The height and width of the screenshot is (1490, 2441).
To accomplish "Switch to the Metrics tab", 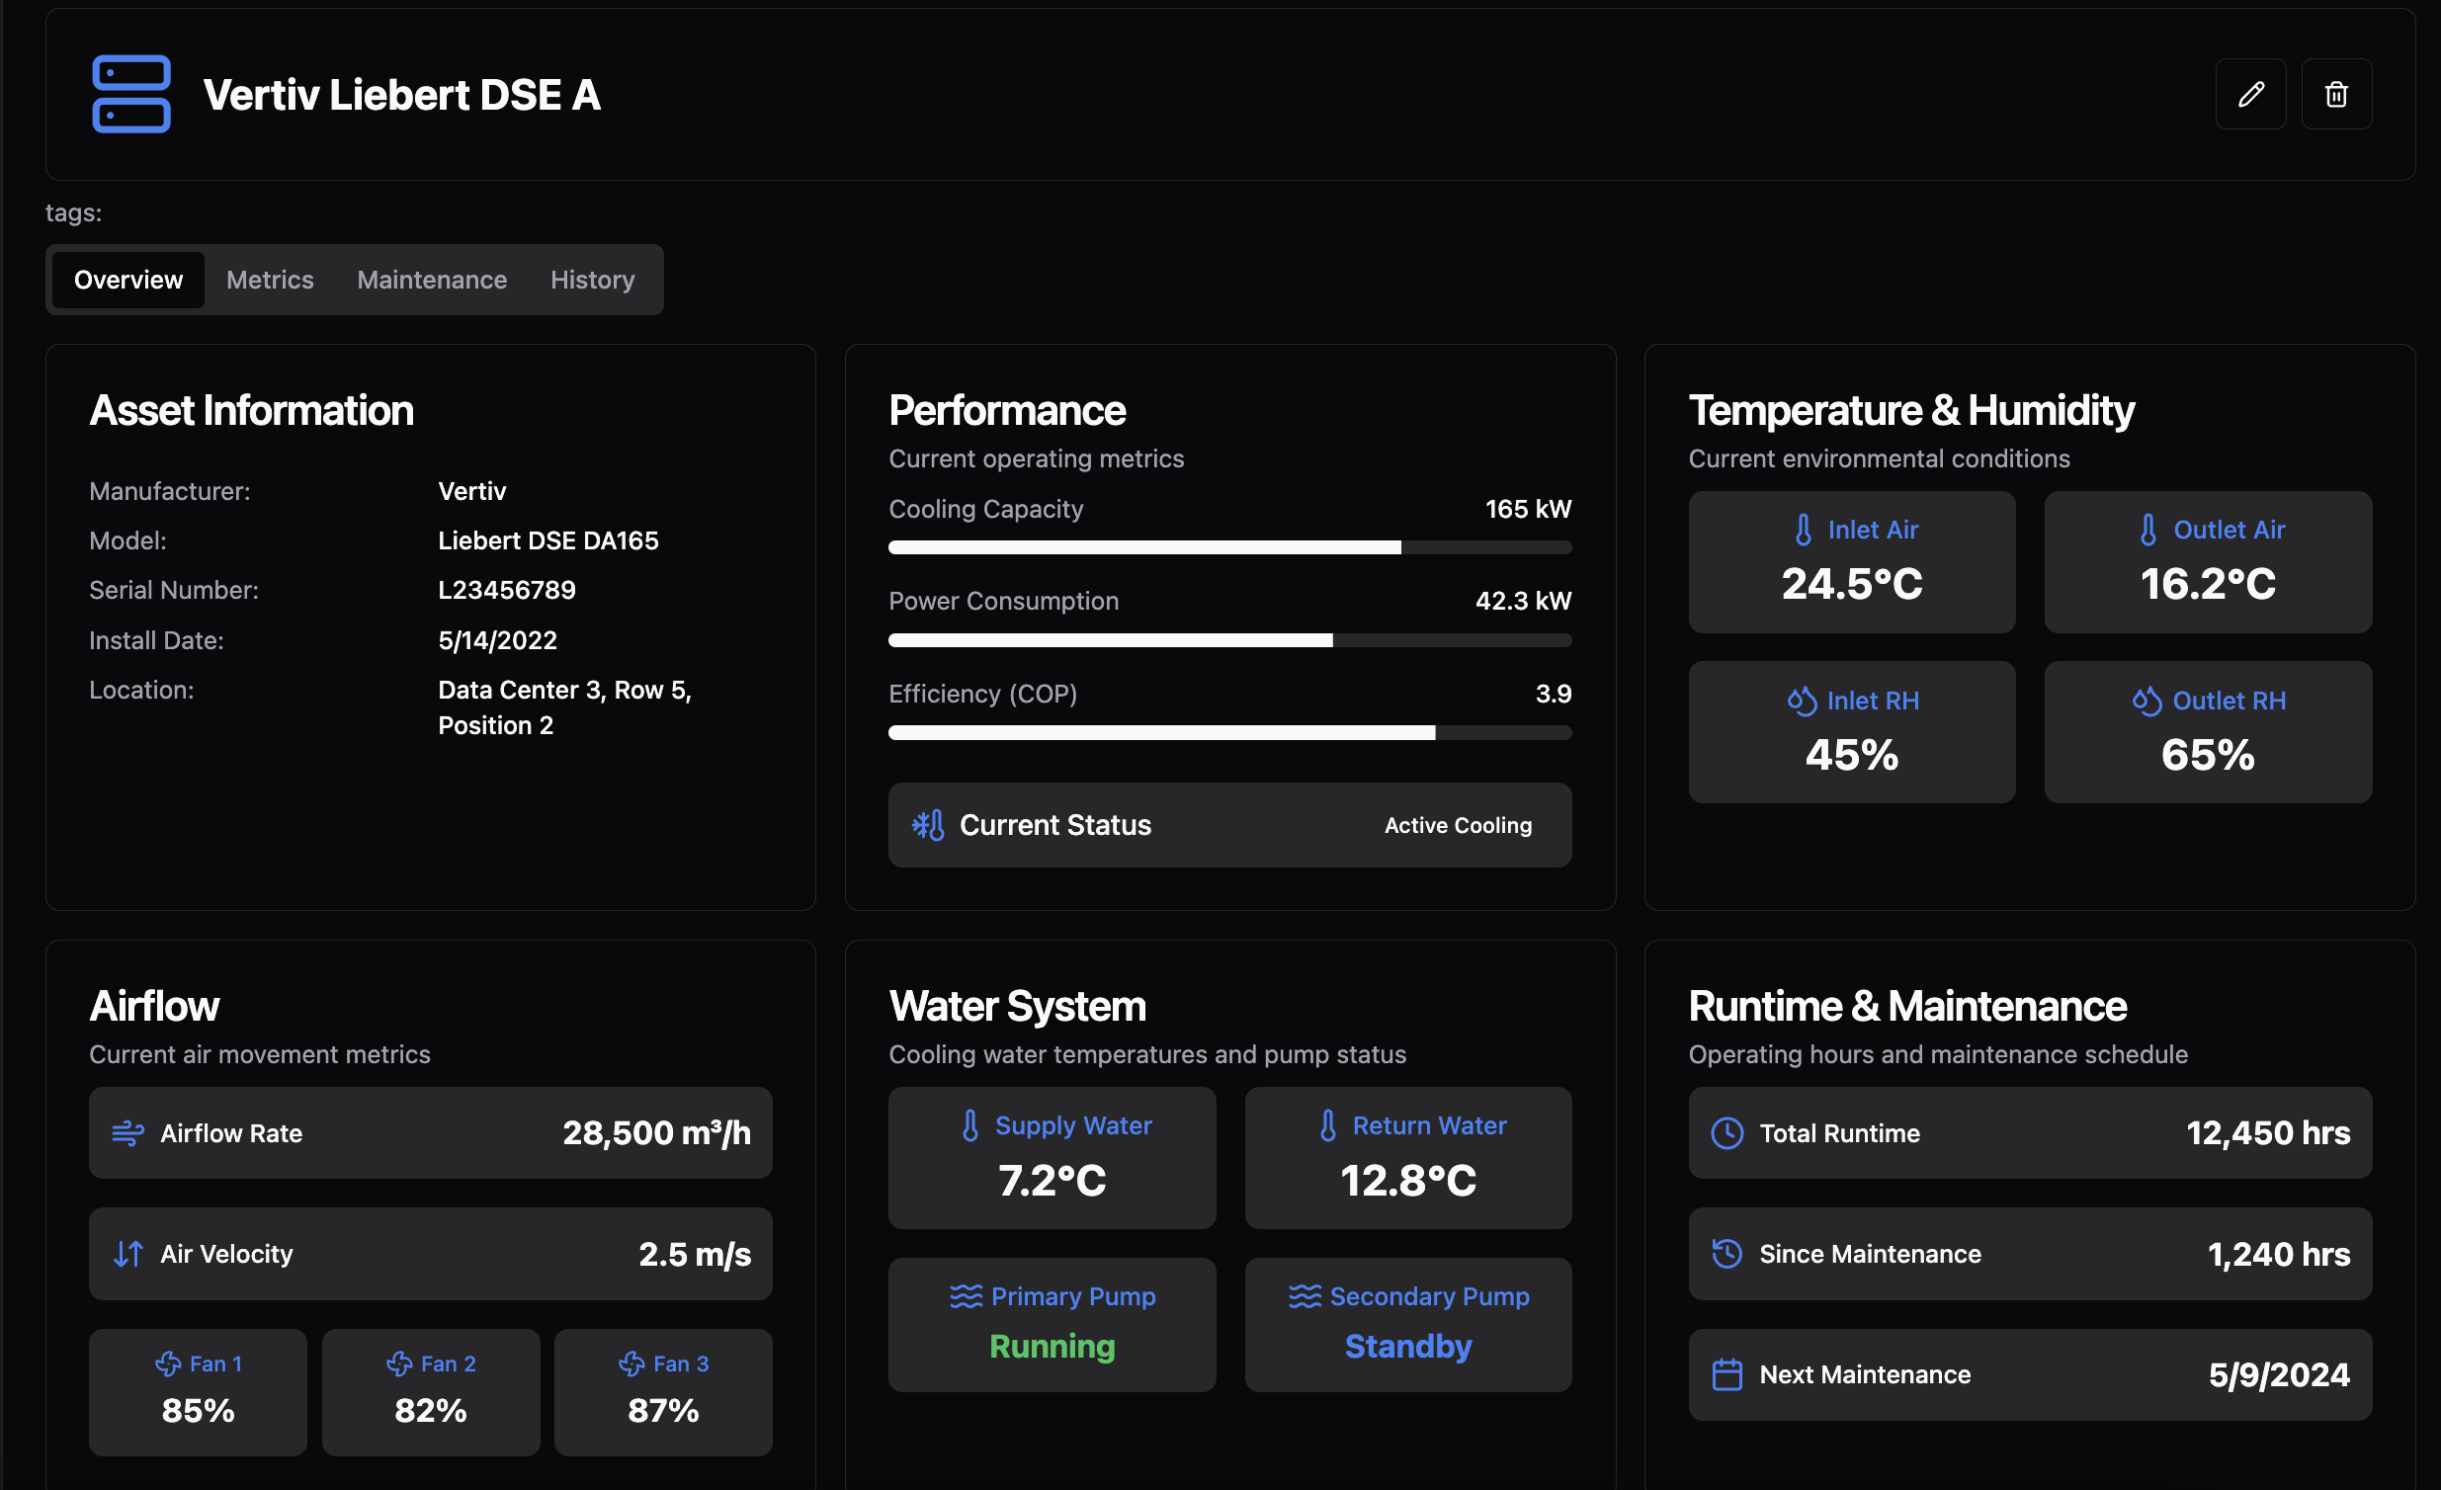I will (270, 281).
